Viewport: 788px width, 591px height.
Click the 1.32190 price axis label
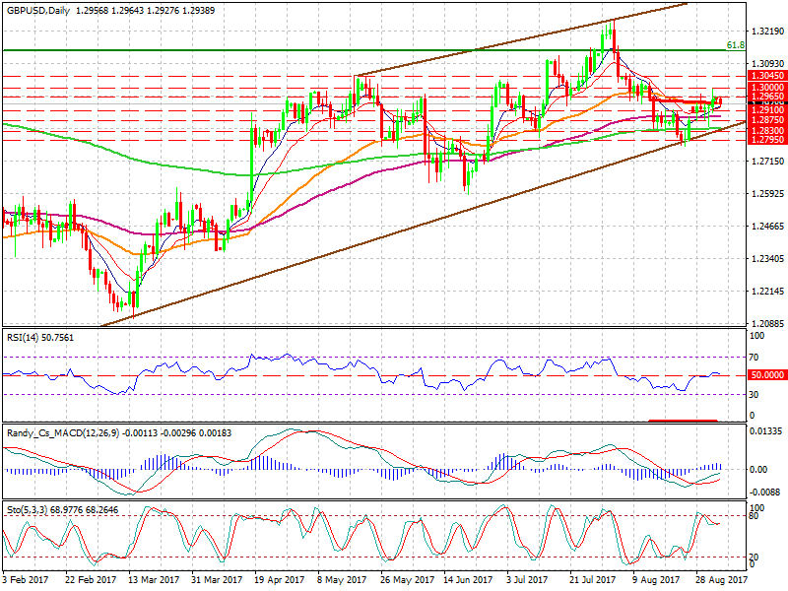765,32
